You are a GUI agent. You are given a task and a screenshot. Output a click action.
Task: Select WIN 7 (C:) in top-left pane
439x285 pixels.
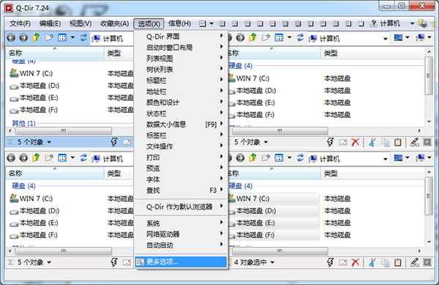tap(31, 73)
